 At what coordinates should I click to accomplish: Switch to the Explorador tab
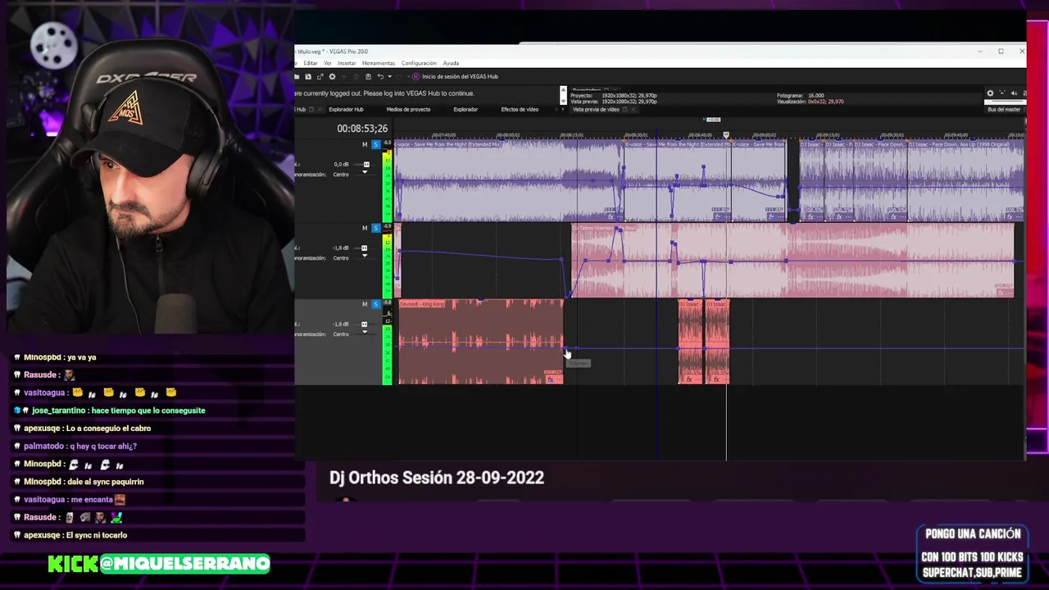pyautogui.click(x=465, y=109)
